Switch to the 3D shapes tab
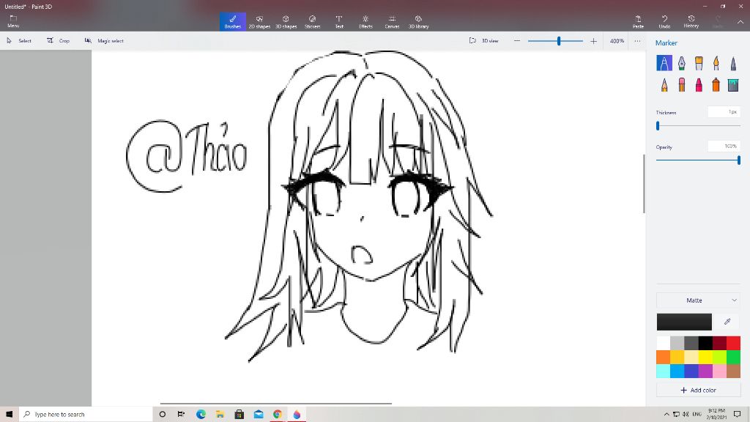Image resolution: width=750 pixels, height=422 pixels. [x=286, y=21]
